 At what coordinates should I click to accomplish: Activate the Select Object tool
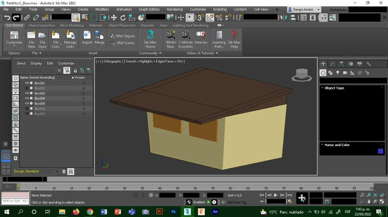click(75, 17)
